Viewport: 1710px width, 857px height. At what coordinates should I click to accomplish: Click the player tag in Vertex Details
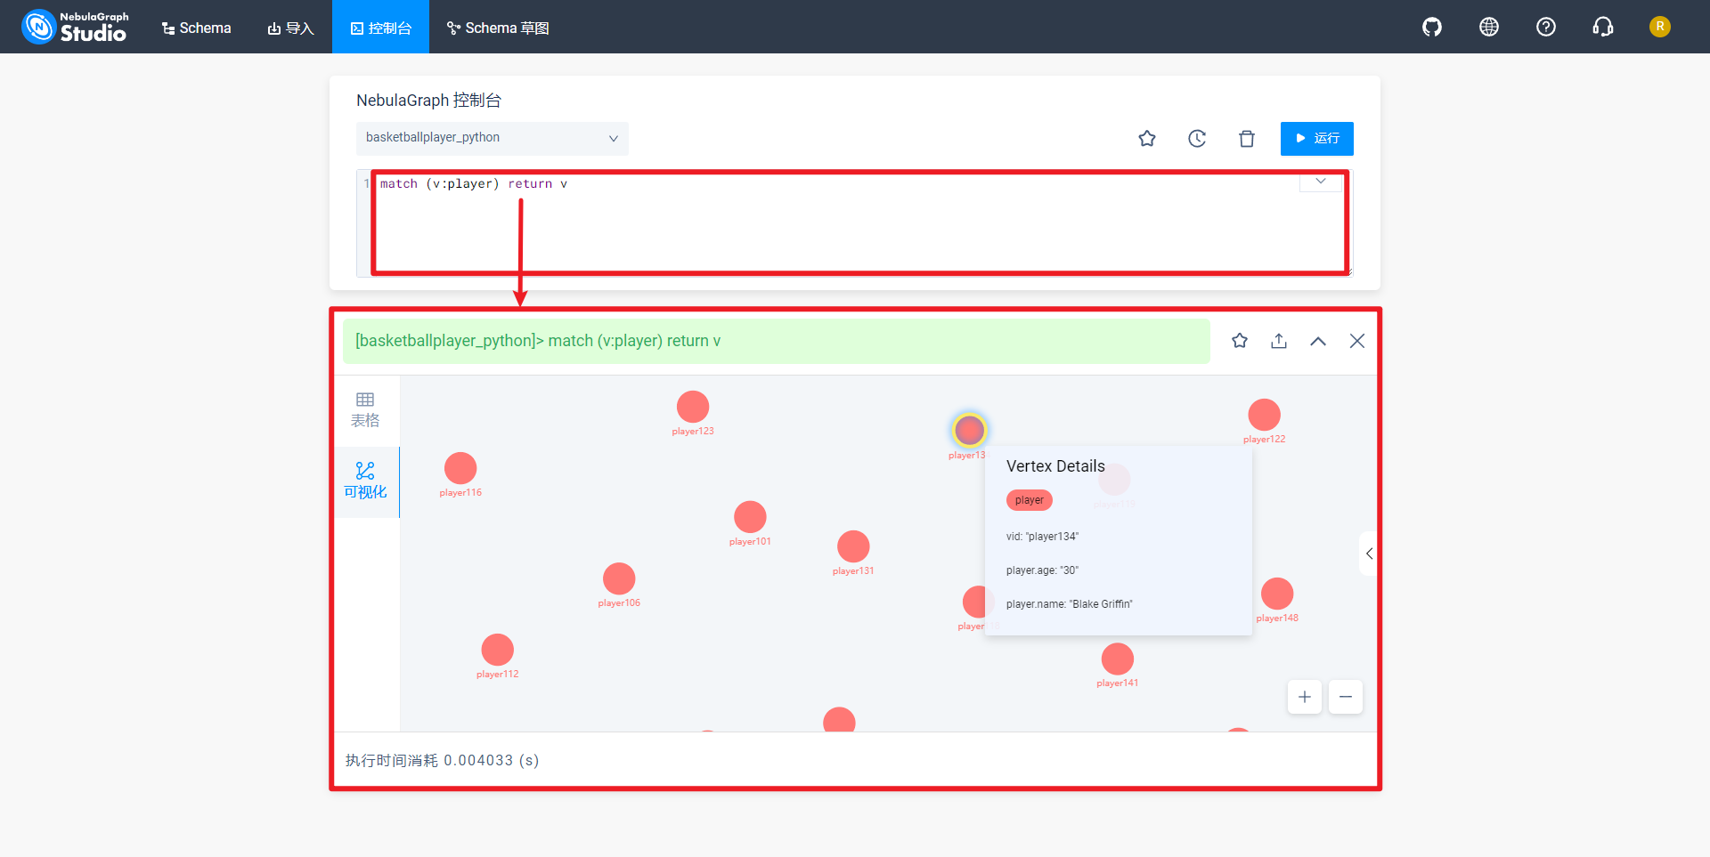coord(1030,500)
